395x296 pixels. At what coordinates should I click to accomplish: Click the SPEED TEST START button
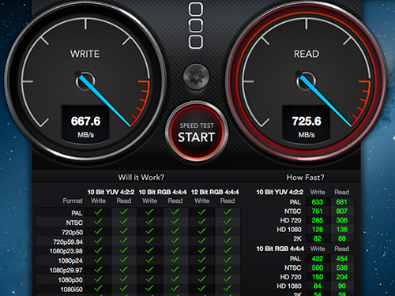197,132
